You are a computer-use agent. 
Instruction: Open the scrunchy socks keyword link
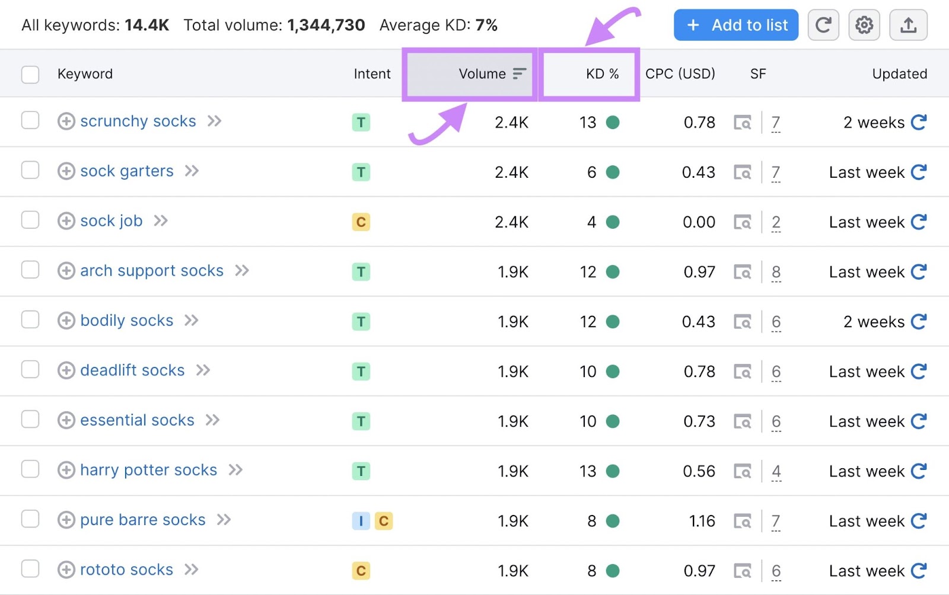click(138, 121)
